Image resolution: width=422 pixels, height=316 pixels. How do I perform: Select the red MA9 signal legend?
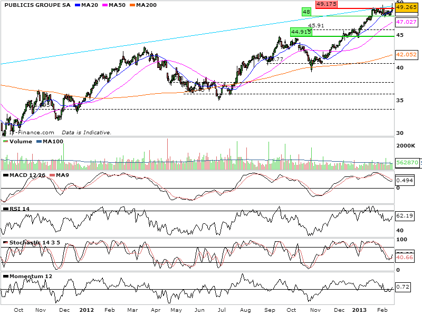60,175
